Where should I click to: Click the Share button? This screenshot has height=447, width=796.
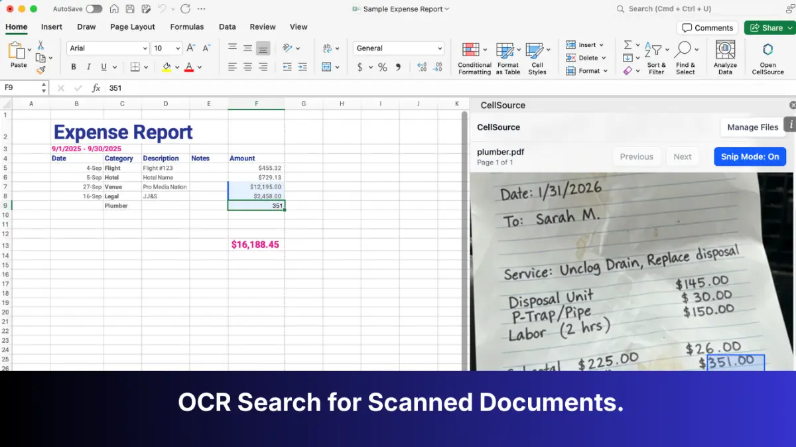point(769,28)
